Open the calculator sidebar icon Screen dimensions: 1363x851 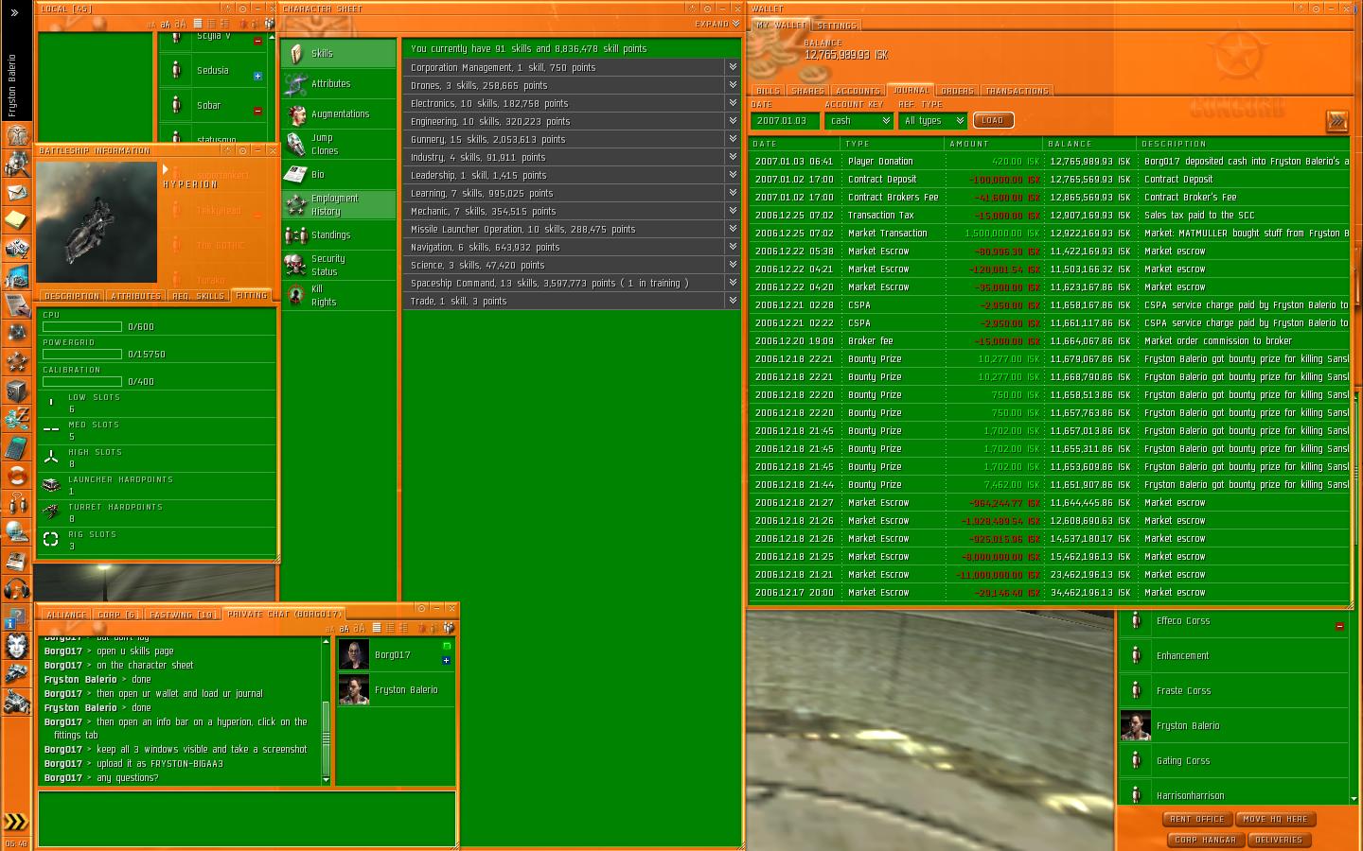(x=16, y=447)
